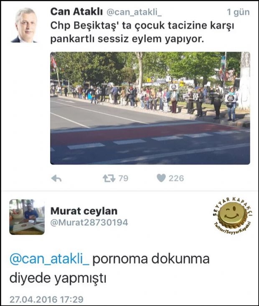Select the reply text pornoma dokunma
Screen dimensions: 259x306
click(151, 259)
